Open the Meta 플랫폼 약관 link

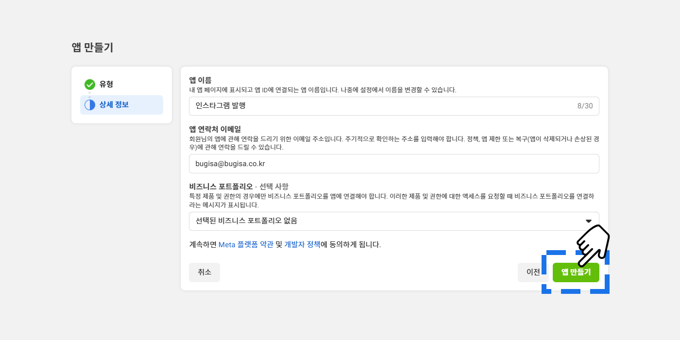coord(246,245)
